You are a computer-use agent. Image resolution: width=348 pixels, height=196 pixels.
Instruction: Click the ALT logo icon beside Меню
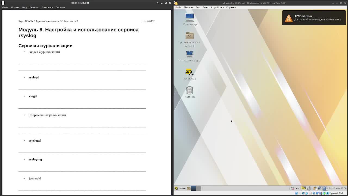[x=176, y=188]
